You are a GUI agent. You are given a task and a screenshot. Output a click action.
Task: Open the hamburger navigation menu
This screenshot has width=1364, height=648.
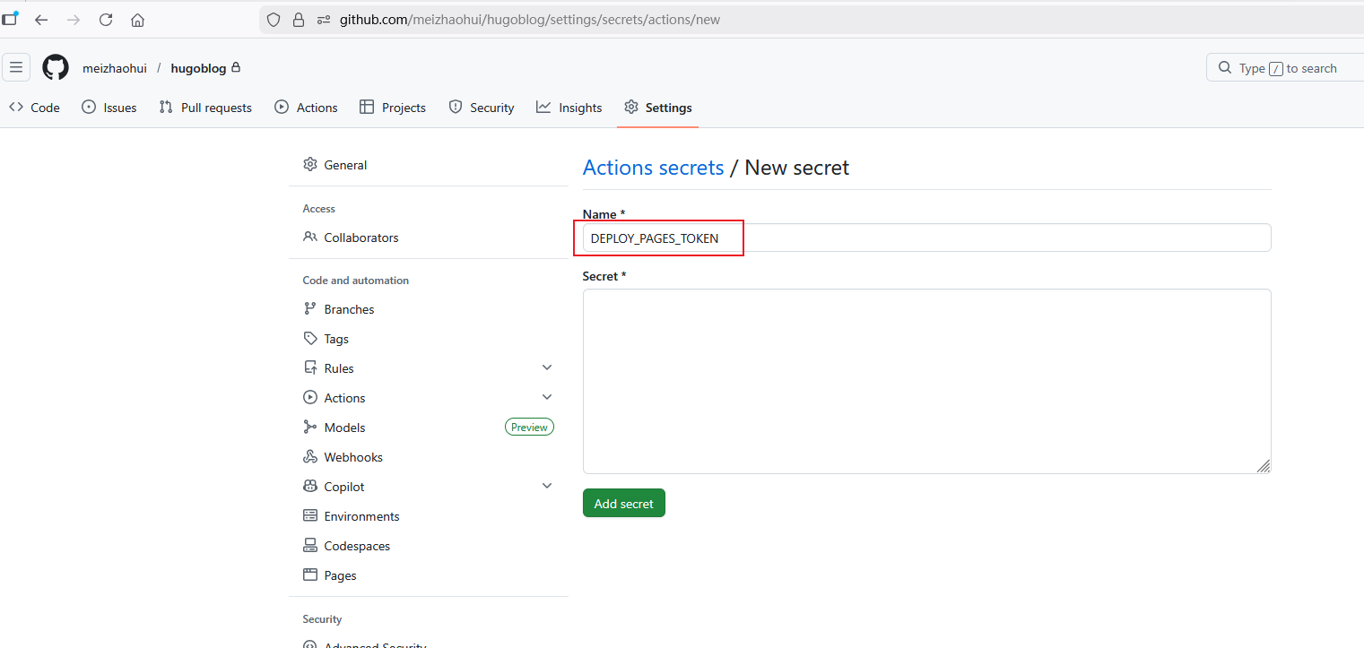tap(16, 68)
